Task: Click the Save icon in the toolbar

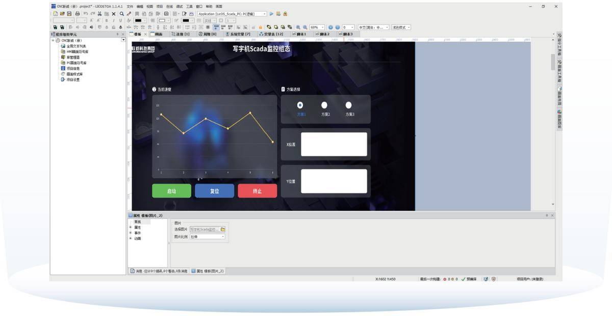Action: [x=69, y=14]
